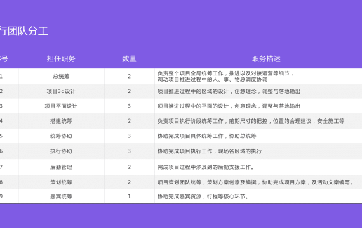Click the quantity cell in 后勤管理 row
This screenshot has width=362, height=228.
click(130, 167)
